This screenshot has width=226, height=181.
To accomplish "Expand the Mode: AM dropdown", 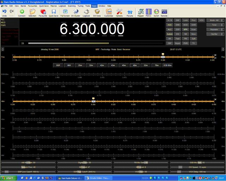I will pyautogui.click(x=214, y=21).
